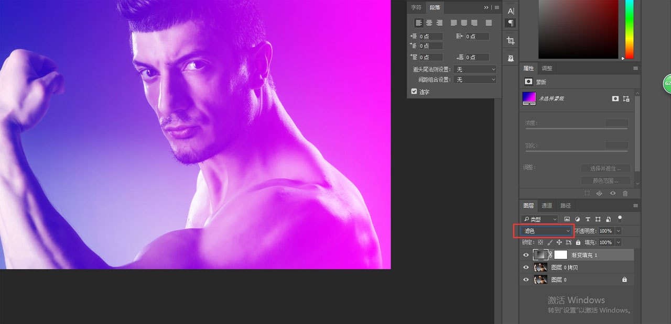Select left align text in Paragraph panel
671x324 pixels.
tap(419, 23)
